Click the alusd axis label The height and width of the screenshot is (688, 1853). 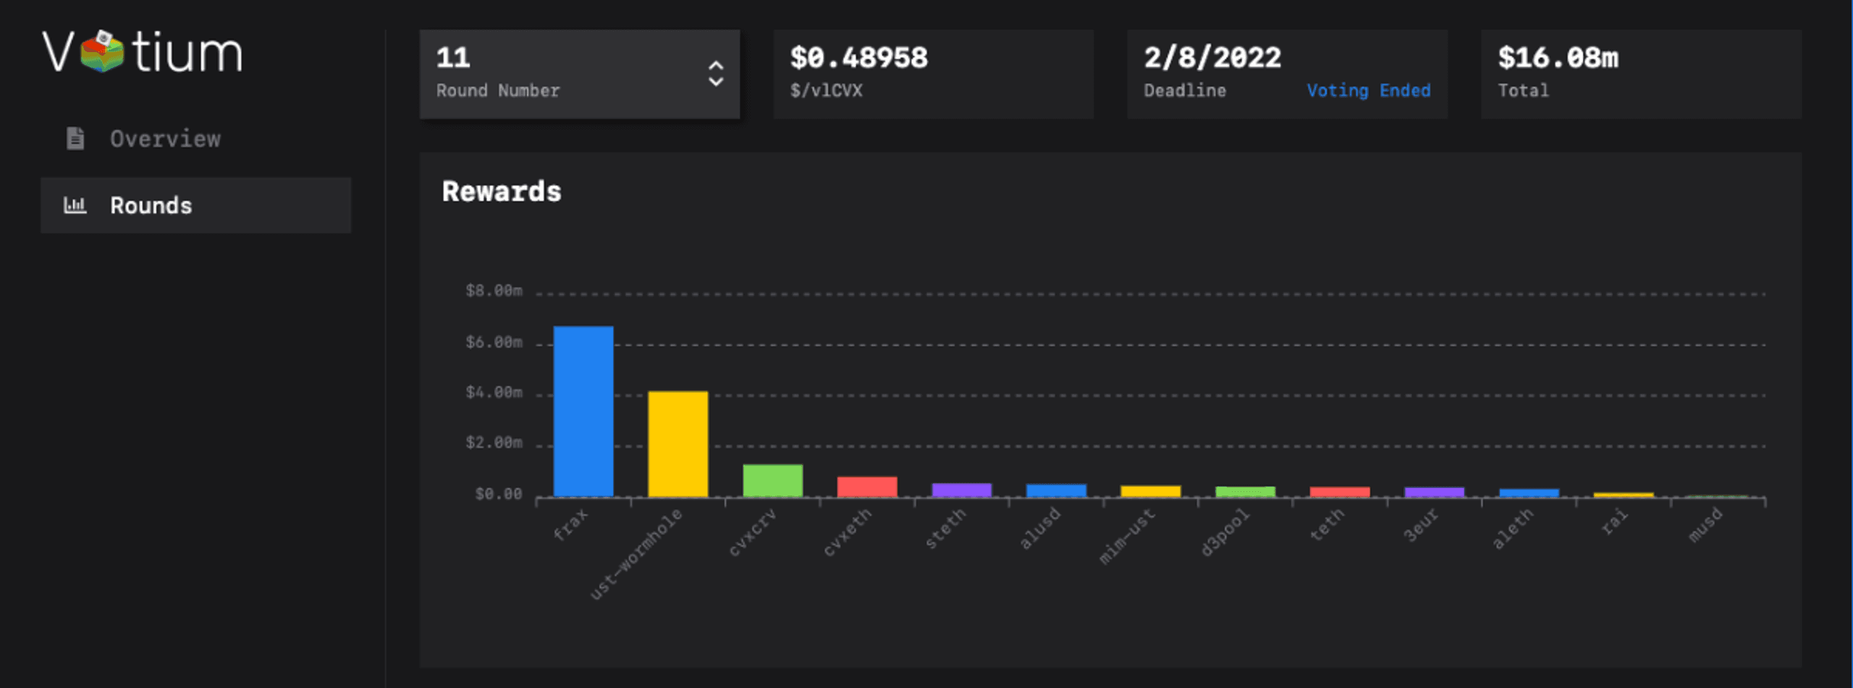1039,529
